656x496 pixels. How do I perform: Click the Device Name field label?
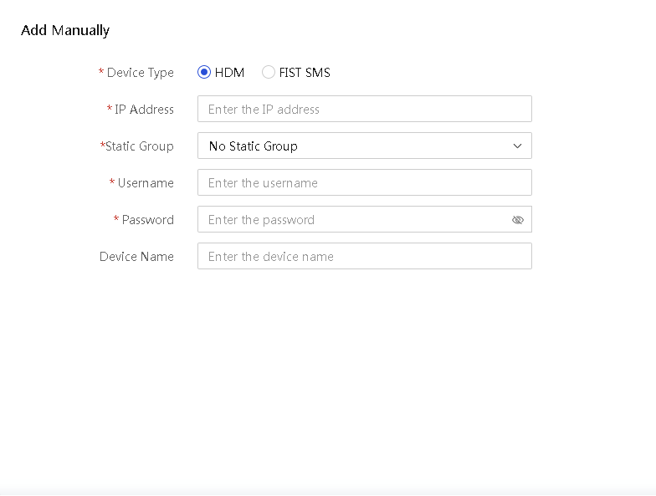pos(136,256)
